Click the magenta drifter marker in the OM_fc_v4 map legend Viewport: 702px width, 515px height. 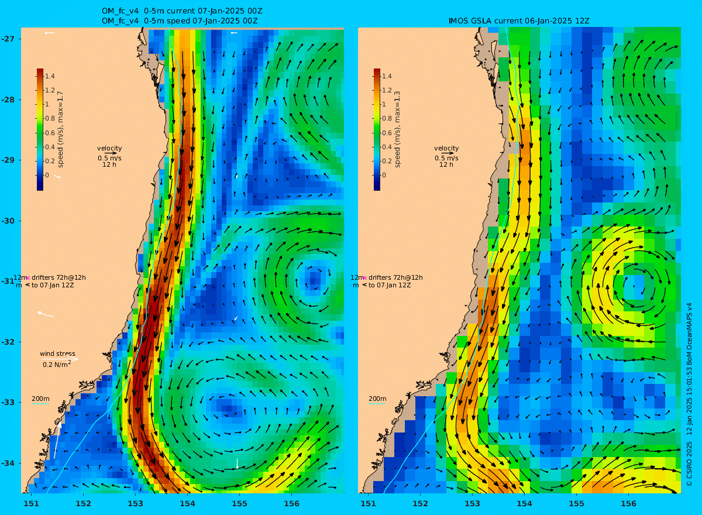tap(27, 278)
